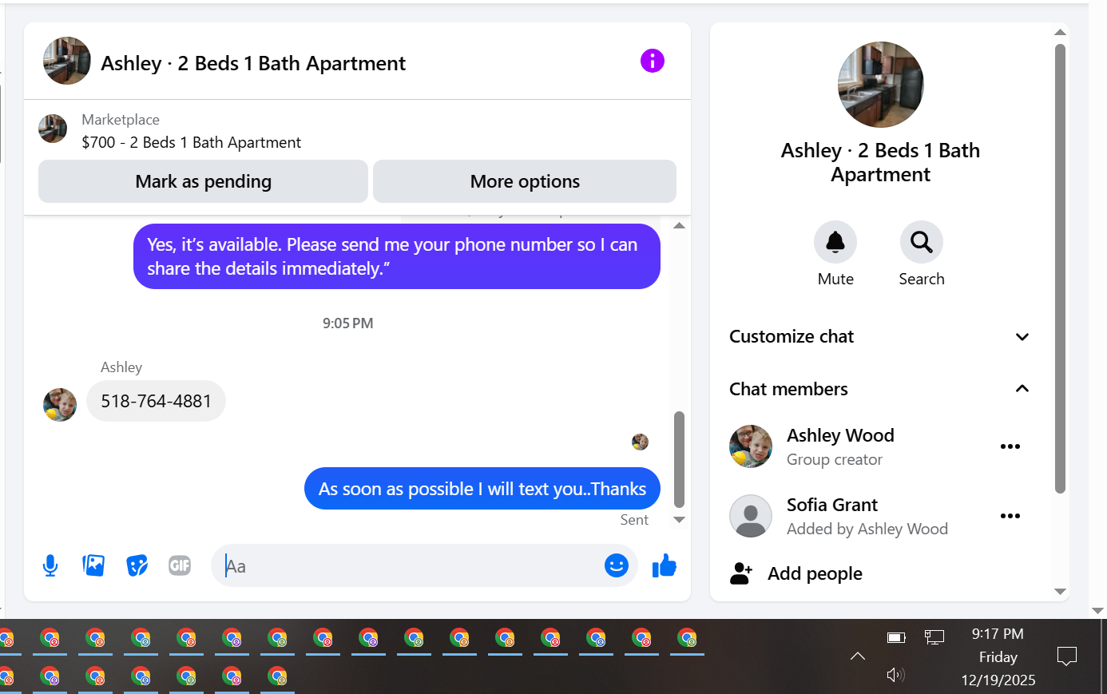Click the microphone voice clip icon
The height and width of the screenshot is (694, 1107).
point(50,565)
